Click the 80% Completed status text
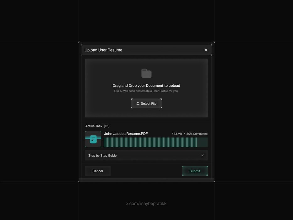Image resolution: width=293 pixels, height=220 pixels. tap(197, 134)
